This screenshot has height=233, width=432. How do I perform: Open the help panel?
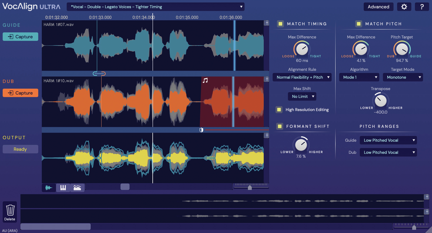click(x=422, y=6)
